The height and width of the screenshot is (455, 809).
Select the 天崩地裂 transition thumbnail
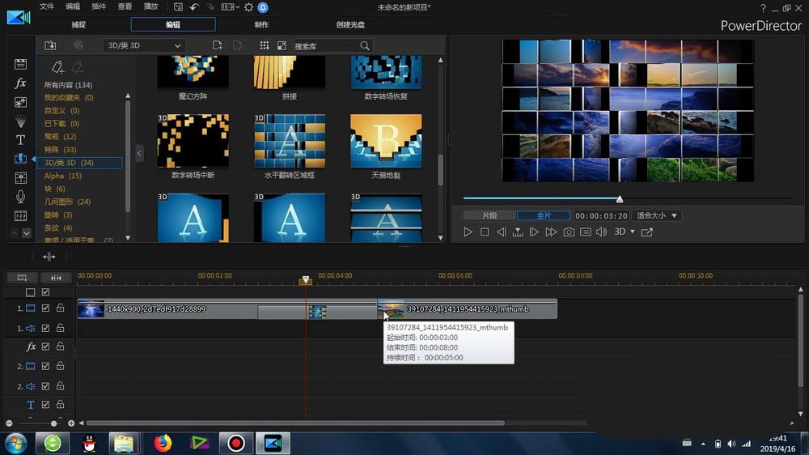click(386, 141)
